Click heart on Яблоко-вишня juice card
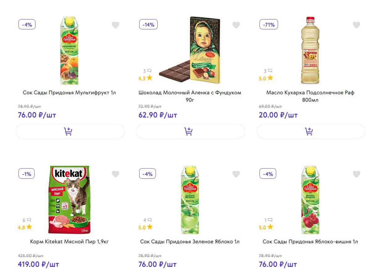 point(356,174)
